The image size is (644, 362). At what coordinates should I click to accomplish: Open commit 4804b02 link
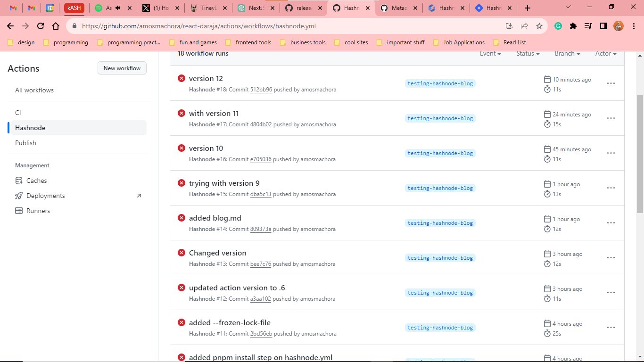[x=261, y=124]
